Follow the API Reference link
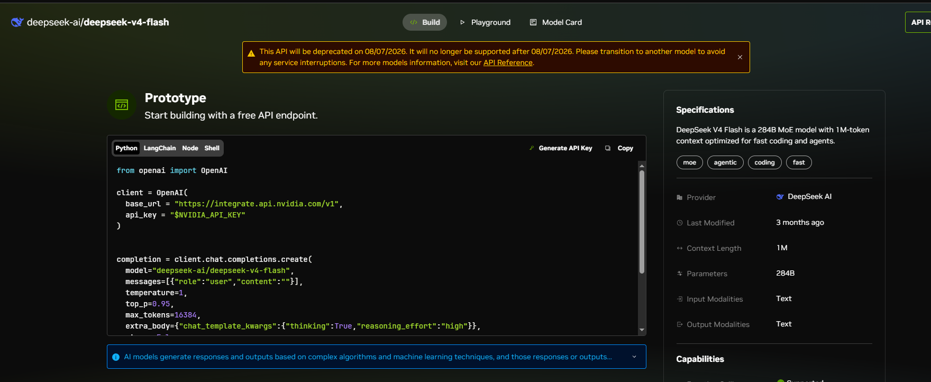 tap(508, 62)
